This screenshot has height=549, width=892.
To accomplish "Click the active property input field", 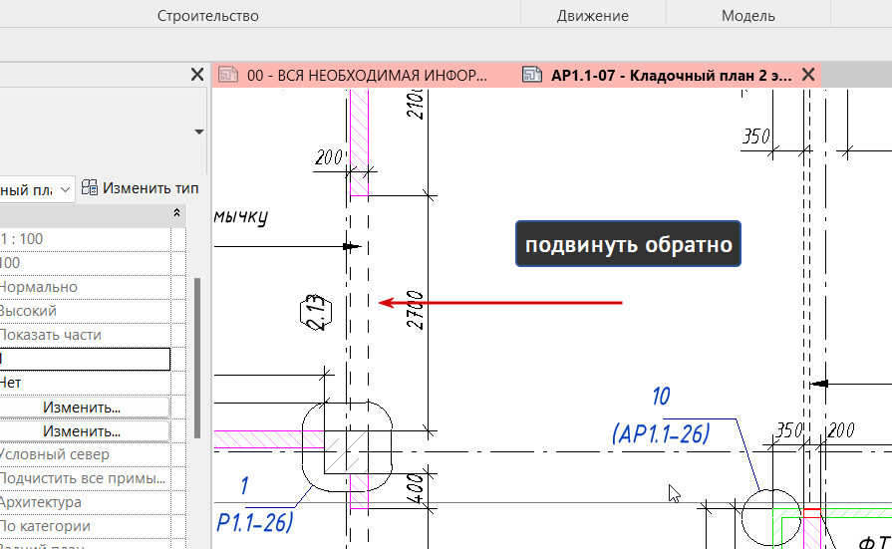I will (85, 359).
